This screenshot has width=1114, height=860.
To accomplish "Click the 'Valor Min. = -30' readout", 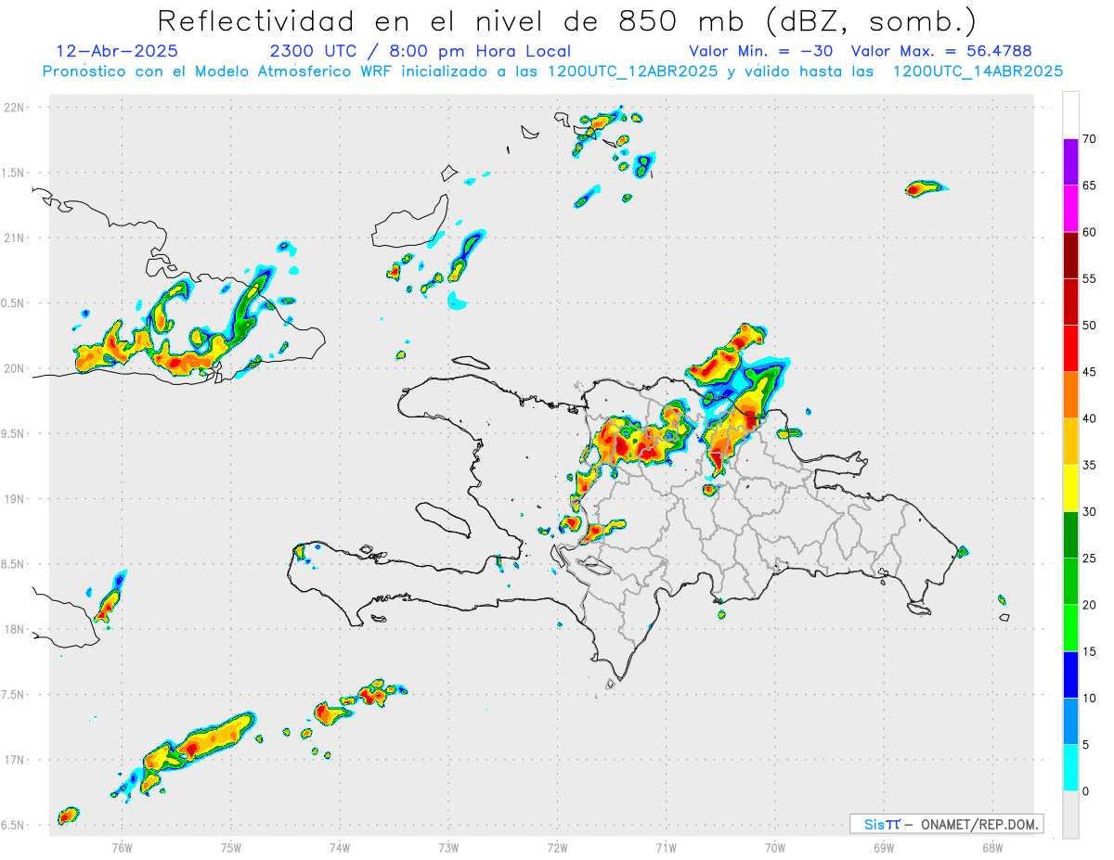I will 760,51.
